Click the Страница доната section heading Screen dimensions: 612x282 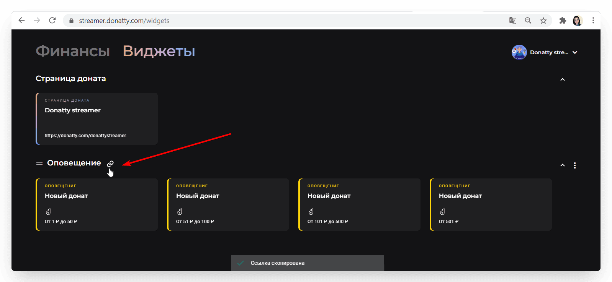coord(71,79)
